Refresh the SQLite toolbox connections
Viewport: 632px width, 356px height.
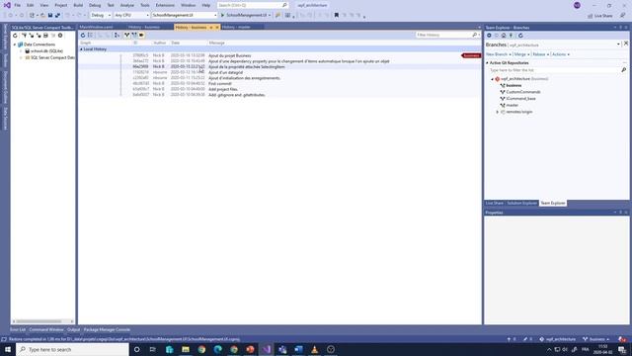[16, 36]
